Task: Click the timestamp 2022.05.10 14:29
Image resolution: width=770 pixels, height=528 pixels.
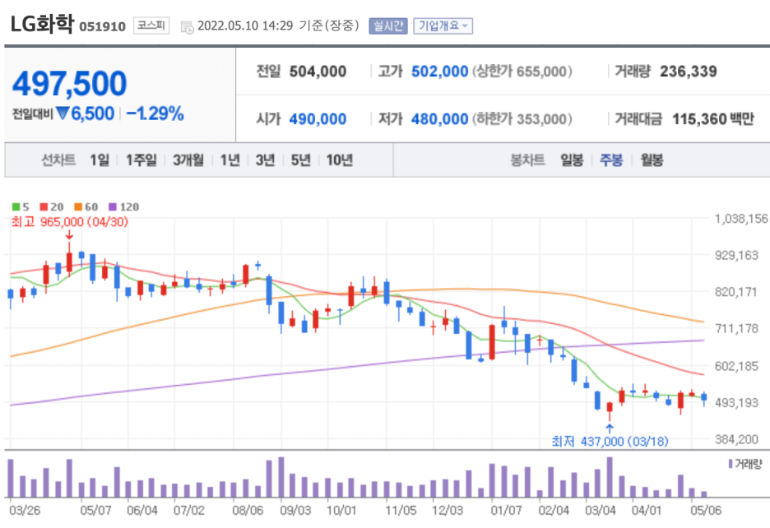Action: click(245, 25)
